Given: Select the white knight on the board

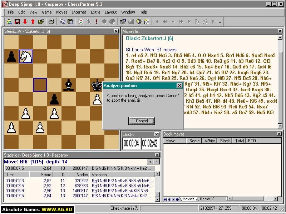Looking at the screenshot, I should 26,56.
